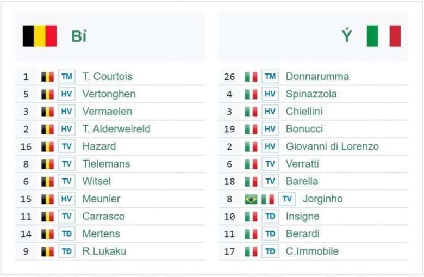Image resolution: width=424 pixels, height=277 pixels.
Task: Open player Spinazzola
Action: (x=311, y=94)
